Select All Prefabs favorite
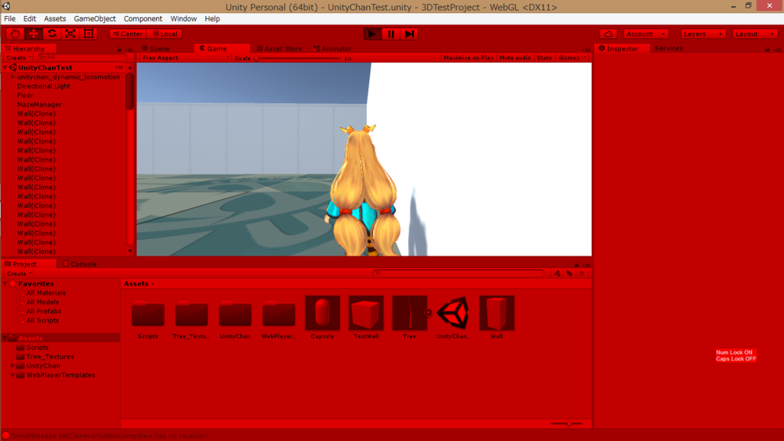The image size is (784, 441). point(44,311)
